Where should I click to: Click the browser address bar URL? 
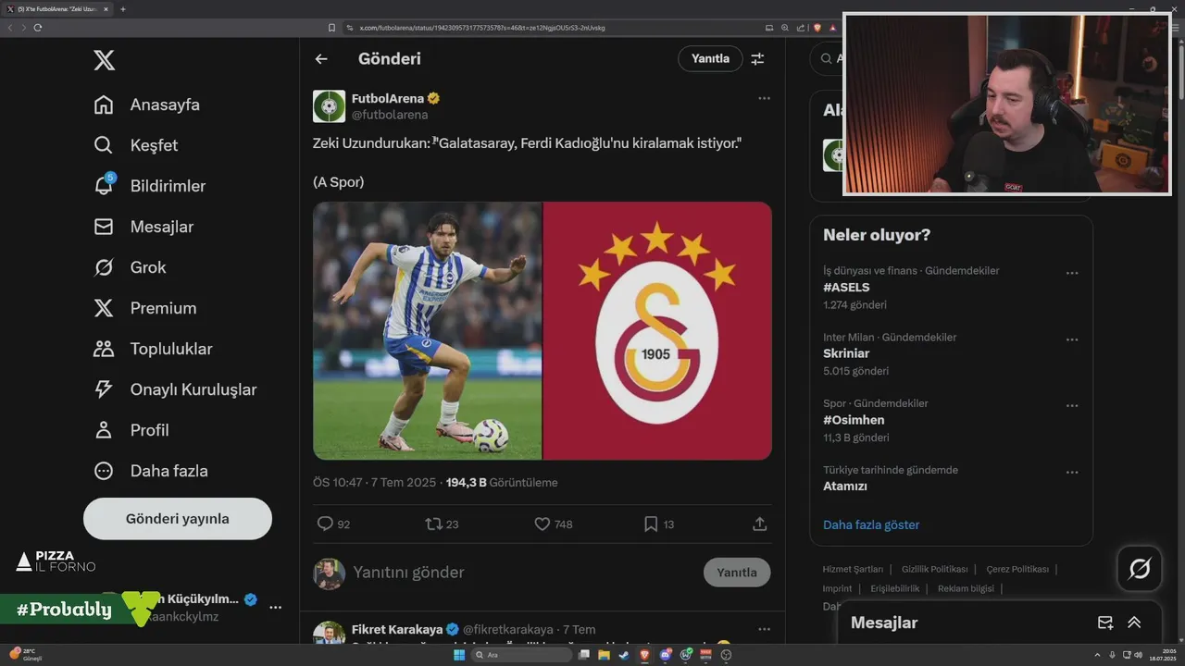click(x=481, y=28)
